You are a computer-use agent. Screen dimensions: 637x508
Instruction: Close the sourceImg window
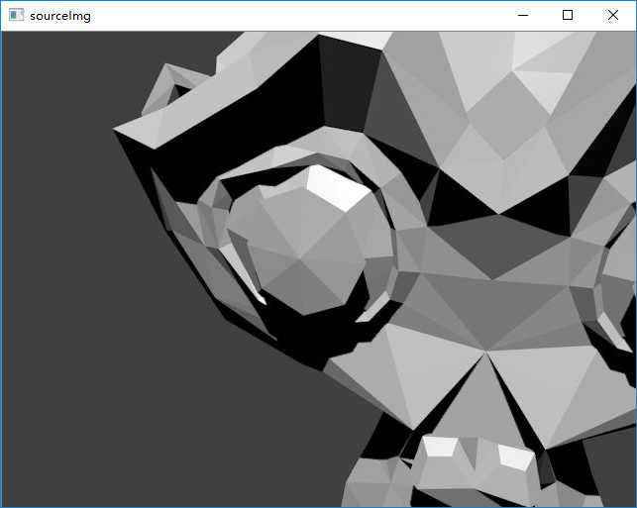click(x=613, y=16)
